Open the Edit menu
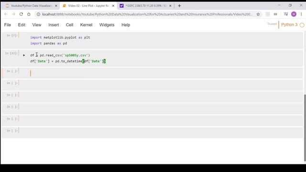 [22, 25]
